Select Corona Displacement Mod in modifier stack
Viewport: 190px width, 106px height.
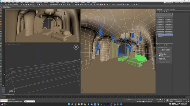click(165, 35)
